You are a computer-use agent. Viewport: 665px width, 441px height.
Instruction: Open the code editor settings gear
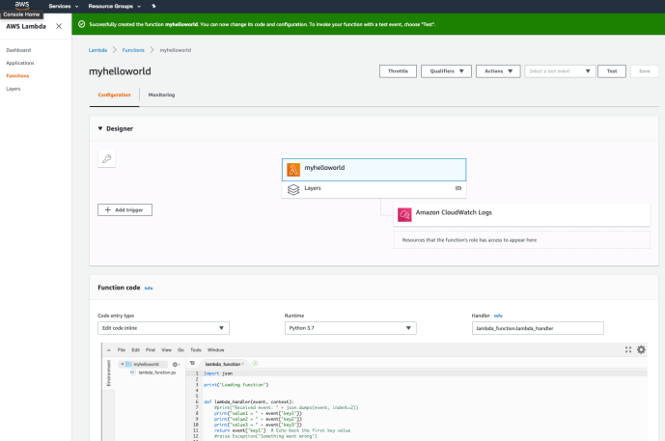(x=641, y=349)
